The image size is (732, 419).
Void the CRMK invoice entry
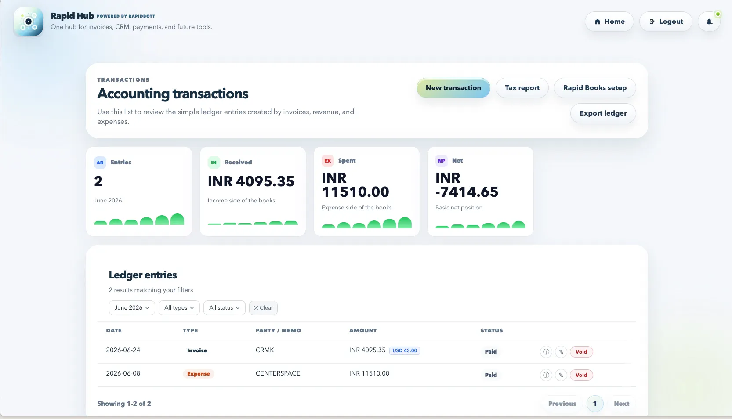click(x=581, y=351)
